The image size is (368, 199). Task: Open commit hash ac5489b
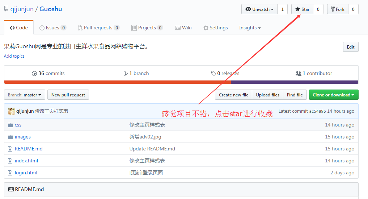point(317,111)
